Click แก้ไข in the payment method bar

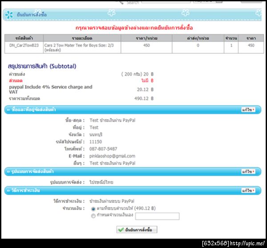[x=248, y=191]
